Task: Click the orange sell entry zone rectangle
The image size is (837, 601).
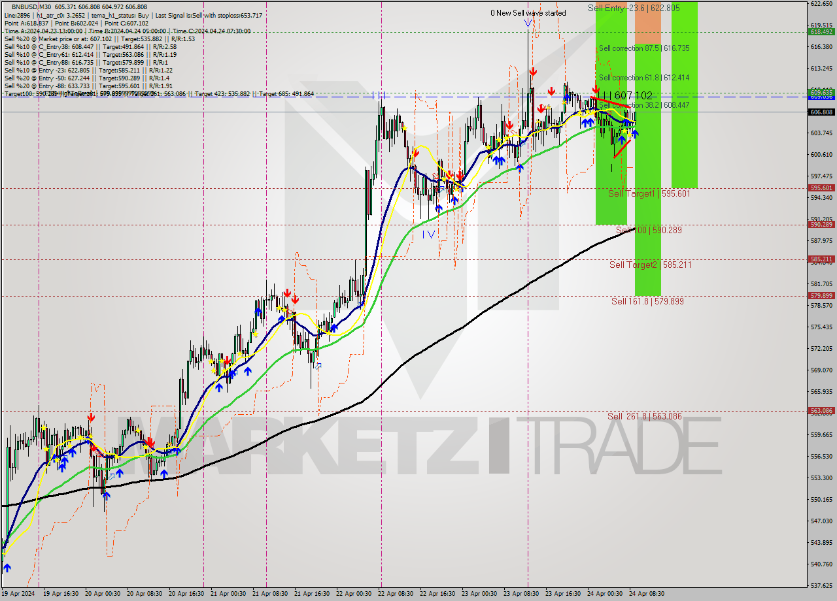Action: coord(647,23)
